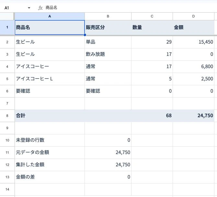Select row 6 header
Viewport: 217px width, 197px height.
(x=7, y=91)
